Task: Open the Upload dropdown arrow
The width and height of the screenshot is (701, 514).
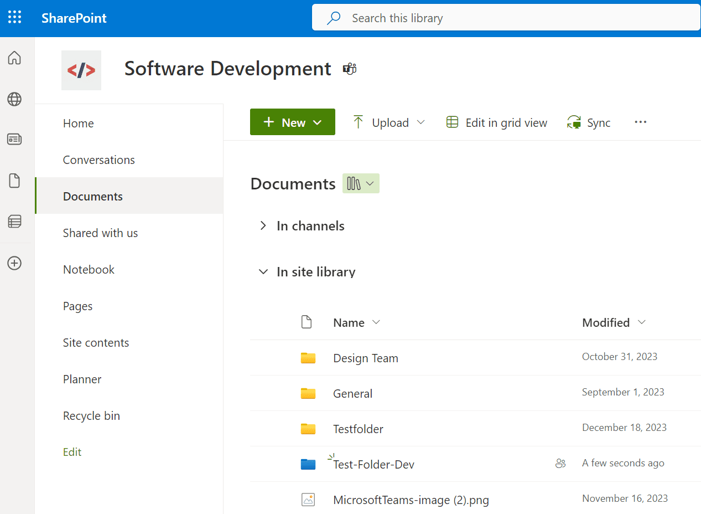Action: pyautogui.click(x=422, y=122)
